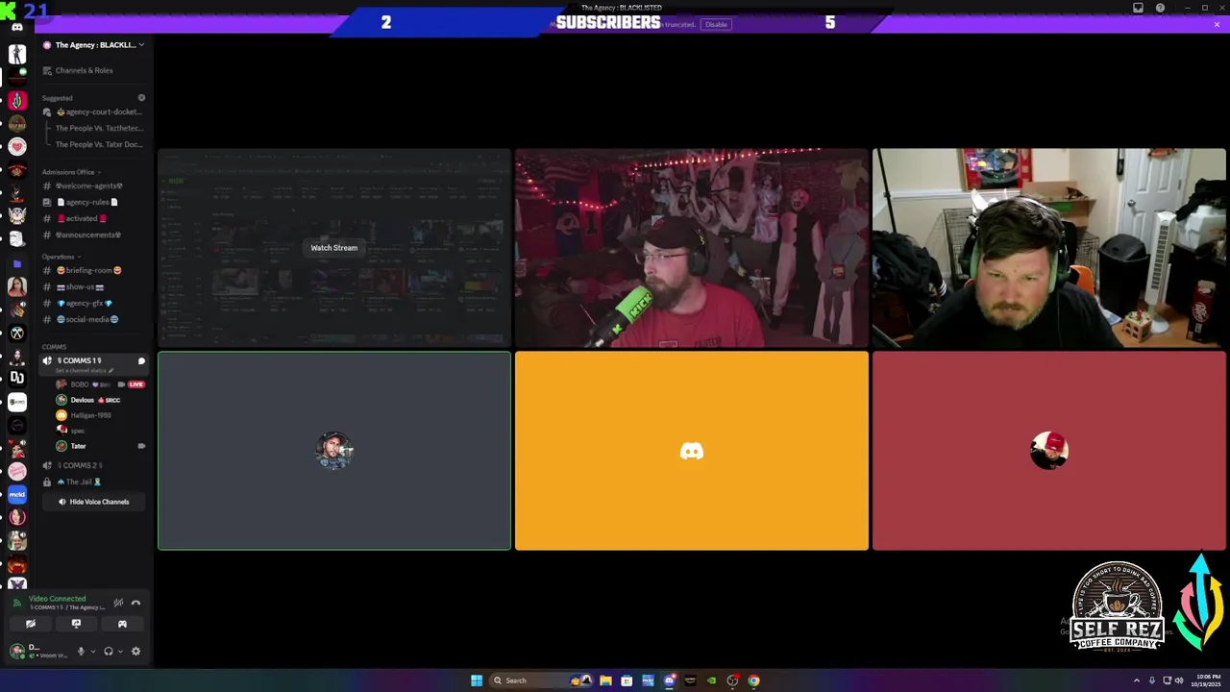Open the Discord taskbar icon
Image resolution: width=1230 pixels, height=692 pixels.
click(669, 680)
